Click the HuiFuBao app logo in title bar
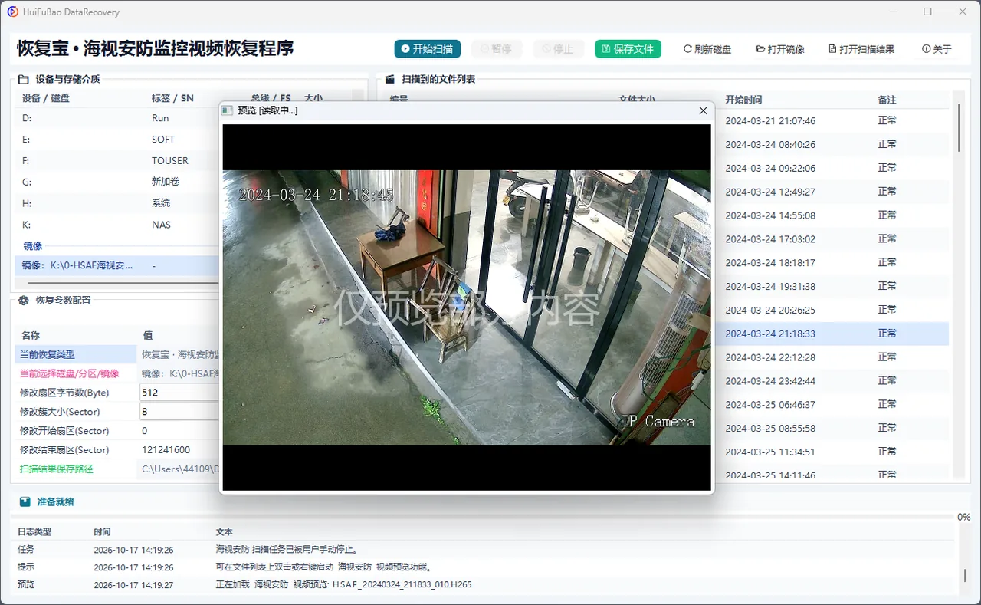 coord(12,12)
